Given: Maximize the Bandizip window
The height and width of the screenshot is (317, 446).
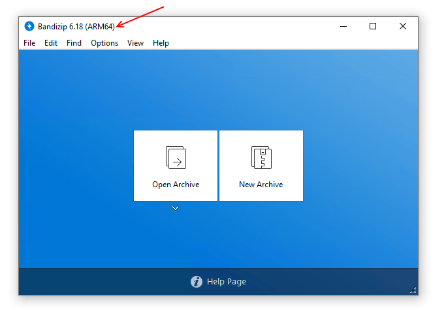Looking at the screenshot, I should pos(373,26).
